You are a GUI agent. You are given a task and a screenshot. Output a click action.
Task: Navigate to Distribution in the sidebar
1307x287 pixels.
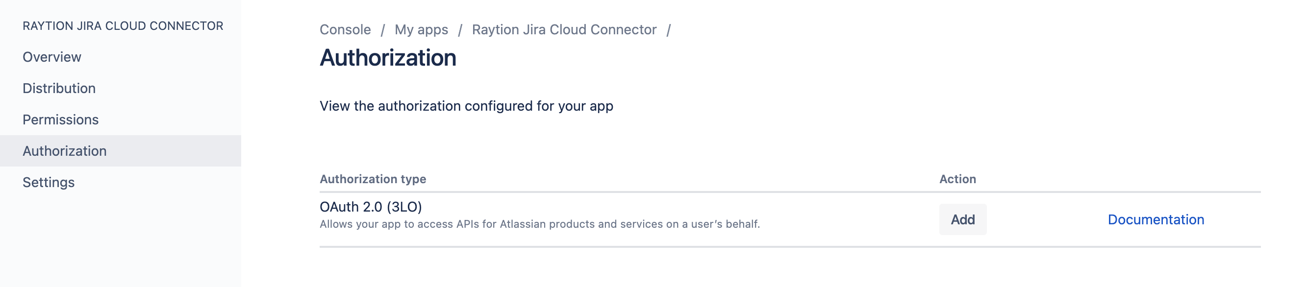click(58, 88)
